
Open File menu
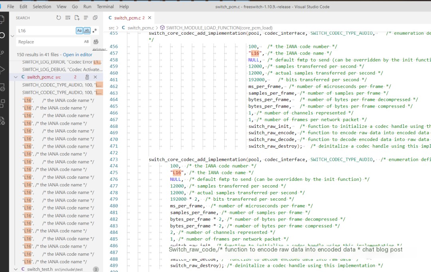pos(10,7)
